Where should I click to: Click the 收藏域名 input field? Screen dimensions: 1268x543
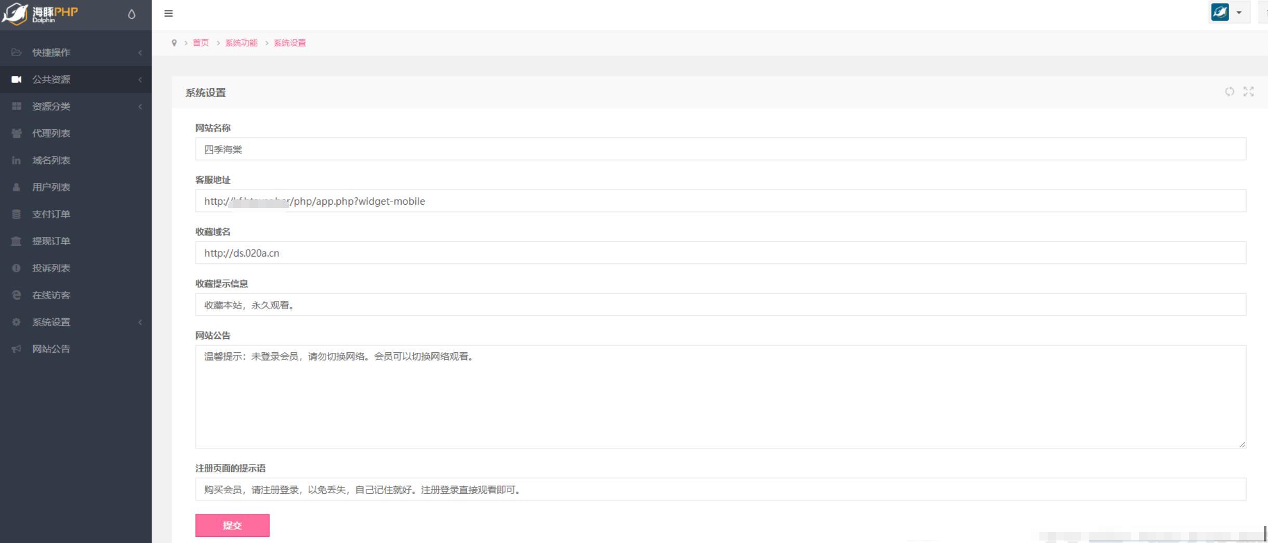click(x=720, y=253)
